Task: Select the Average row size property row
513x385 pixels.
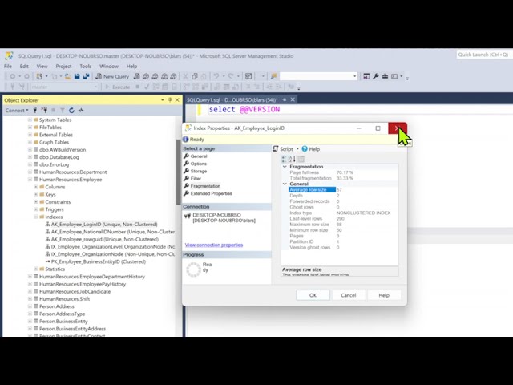Action: tap(343, 190)
